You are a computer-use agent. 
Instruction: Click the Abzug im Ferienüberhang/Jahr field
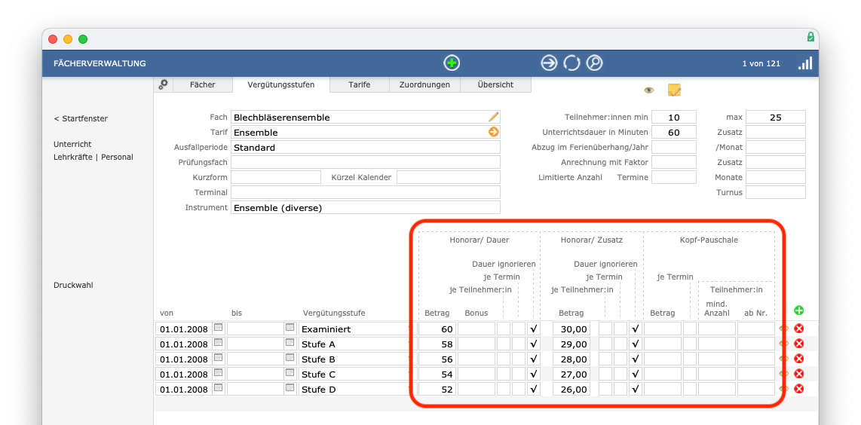pos(674,147)
